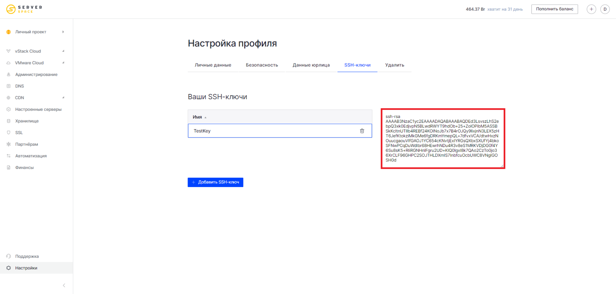This screenshot has height=294, width=616.
Task: Switch to the Безопасность tab
Action: 262,65
